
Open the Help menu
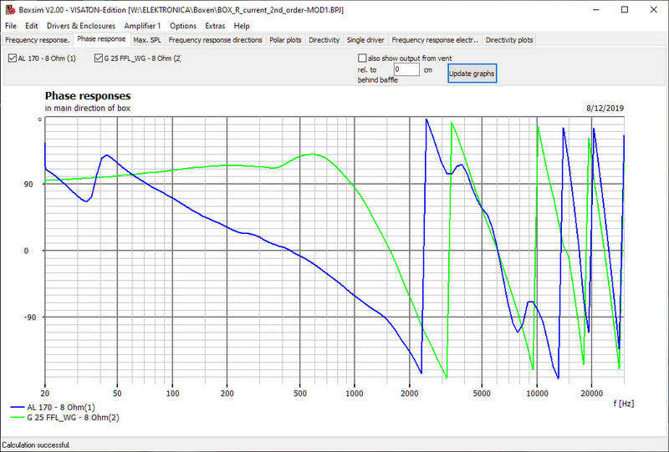(242, 26)
